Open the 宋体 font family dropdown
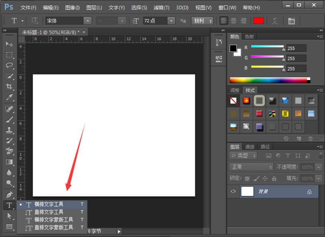Screen dimensions: 325x237 tap(88, 21)
